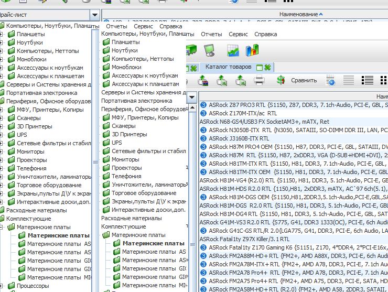Maximize the Каталог товаров tab window icon
Screen dimensions: 388x292
click(260, 67)
